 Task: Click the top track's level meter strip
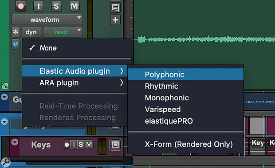click(x=90, y=19)
